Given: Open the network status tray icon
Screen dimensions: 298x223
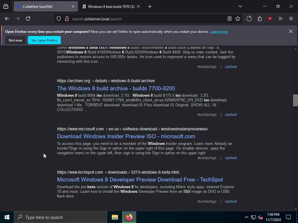Looking at the screenshot, I should click(253, 217).
